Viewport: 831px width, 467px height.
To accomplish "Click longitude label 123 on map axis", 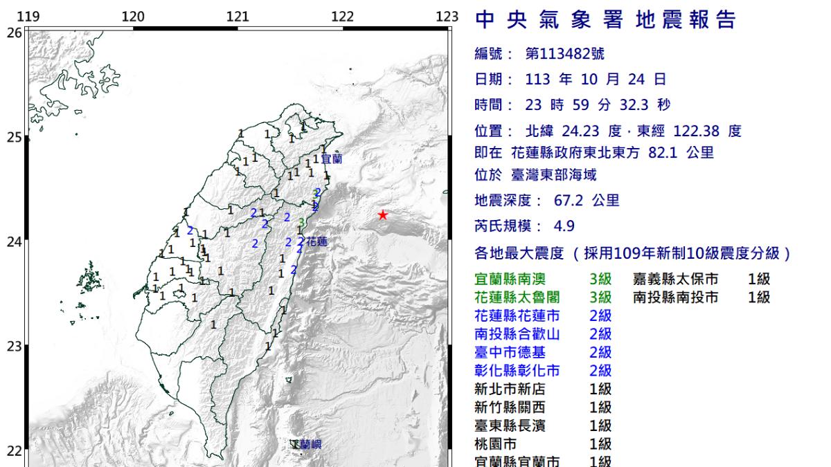I will [x=448, y=17].
